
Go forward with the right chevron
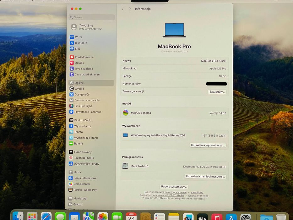(130, 9)
